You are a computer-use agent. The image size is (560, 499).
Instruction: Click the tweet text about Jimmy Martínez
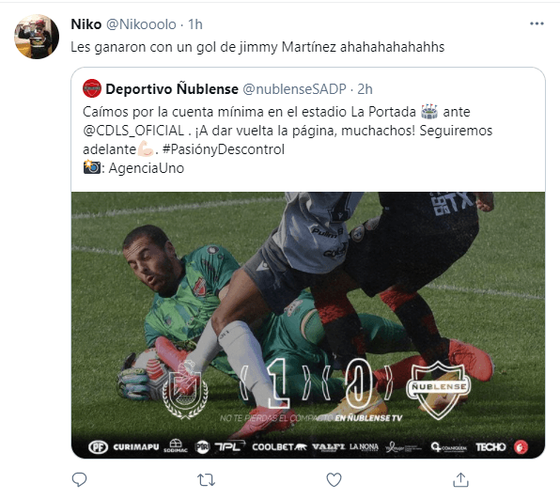257,47
